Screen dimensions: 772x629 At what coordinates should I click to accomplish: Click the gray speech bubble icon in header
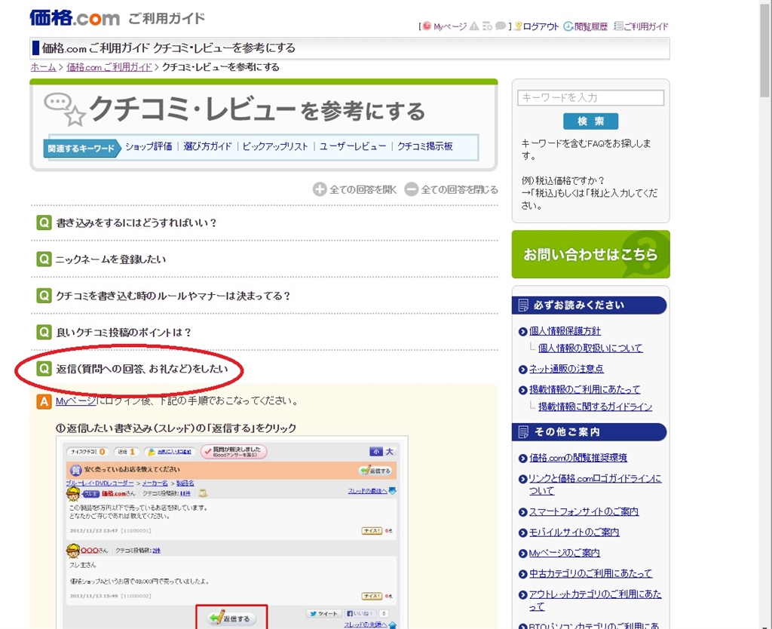(501, 26)
